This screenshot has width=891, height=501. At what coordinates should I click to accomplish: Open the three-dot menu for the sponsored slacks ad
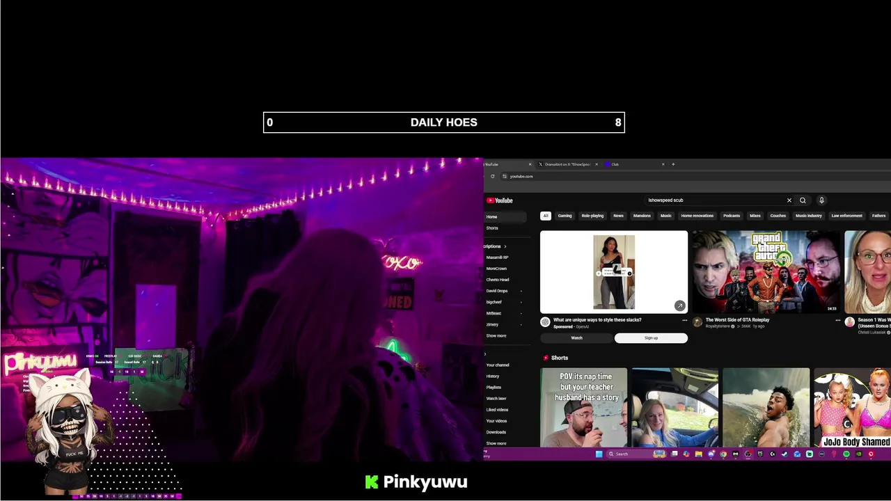coord(685,321)
